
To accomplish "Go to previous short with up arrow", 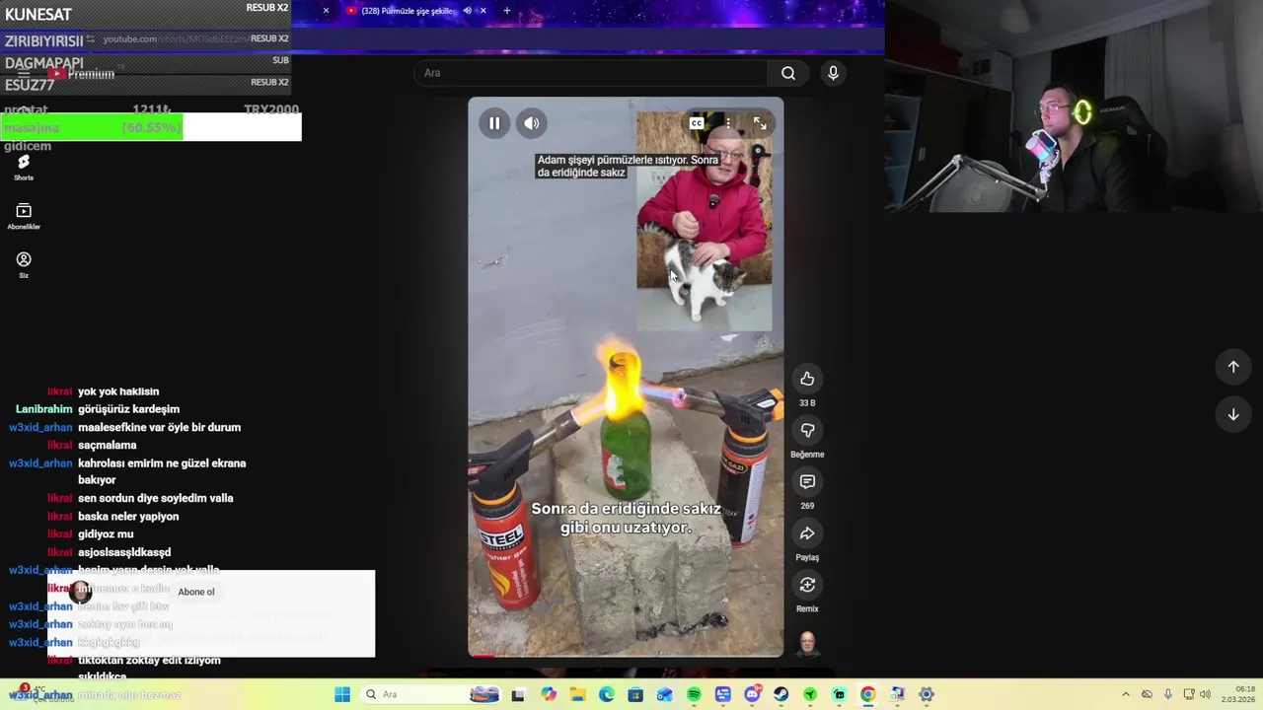I will (1233, 367).
